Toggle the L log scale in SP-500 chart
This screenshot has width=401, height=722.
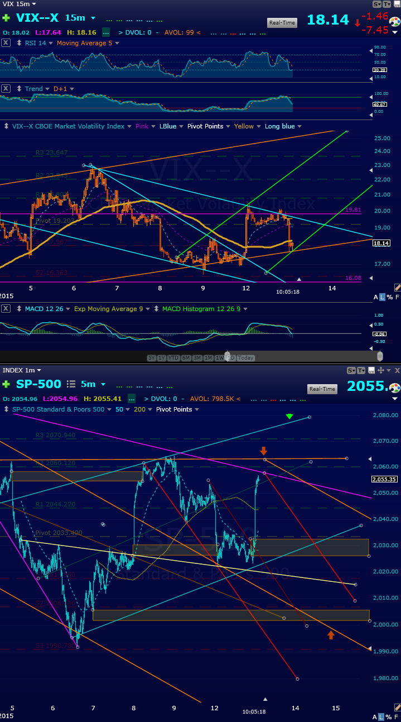tap(382, 717)
